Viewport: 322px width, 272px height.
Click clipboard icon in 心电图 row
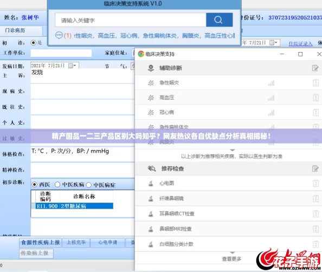(x=315, y=183)
